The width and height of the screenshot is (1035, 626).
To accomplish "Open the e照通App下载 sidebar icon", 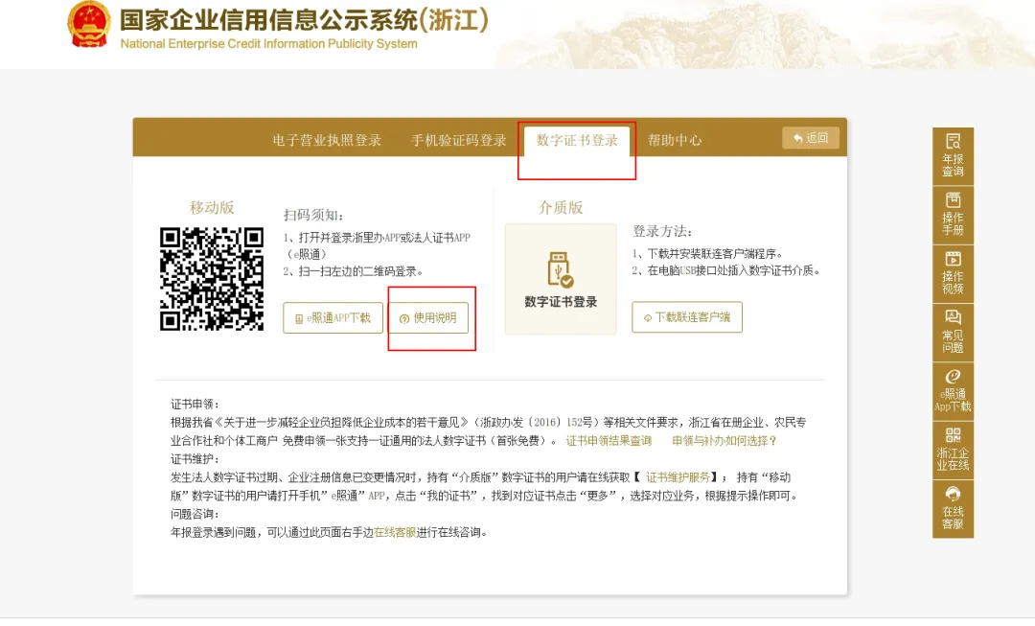I will (x=953, y=388).
